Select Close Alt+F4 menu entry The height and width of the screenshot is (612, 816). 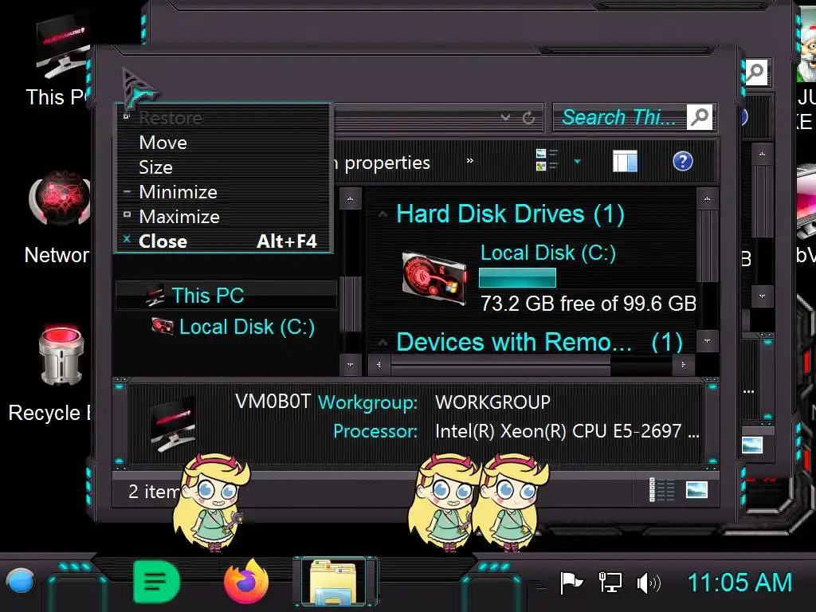(223, 241)
